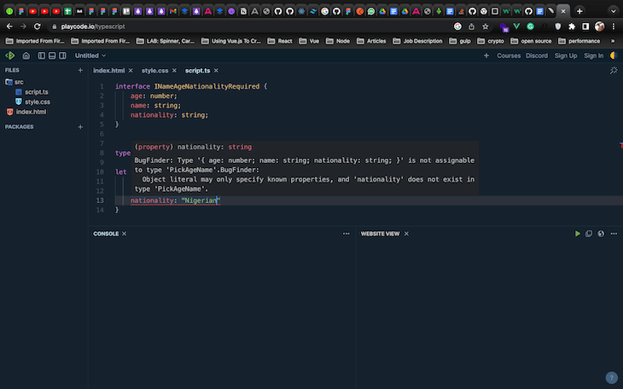The image size is (623, 389).
Task: Click the Sign In button
Action: (x=594, y=55)
